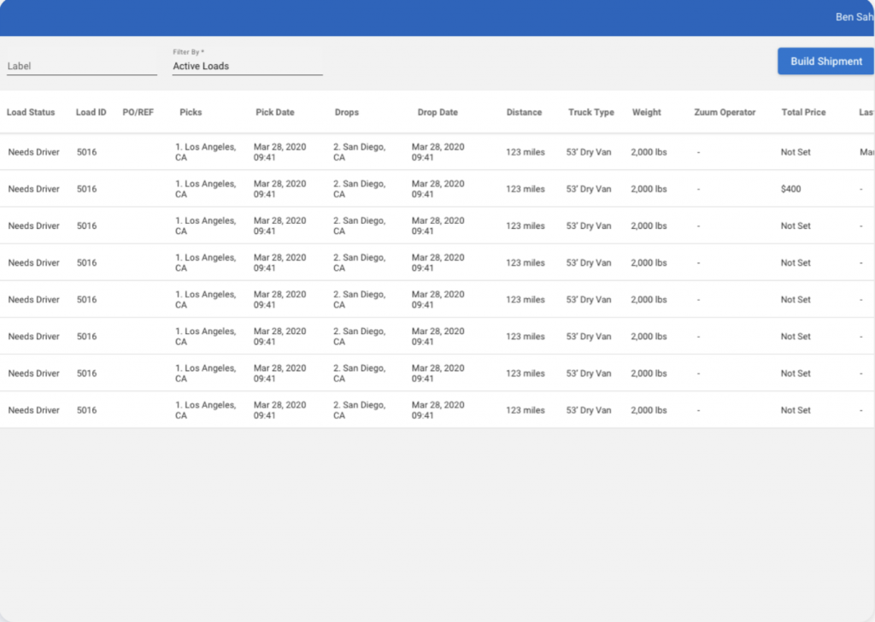Select 123 miles in the $400 row
Image resolution: width=875 pixels, height=622 pixels.
tap(526, 189)
